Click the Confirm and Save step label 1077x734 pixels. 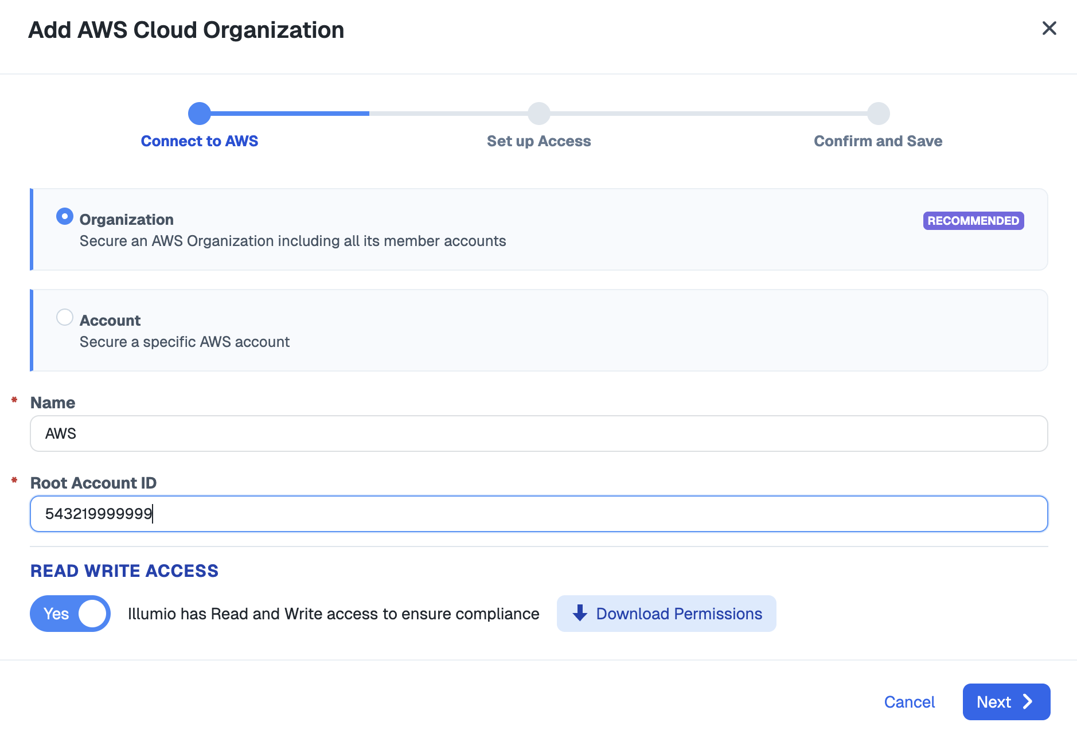879,141
